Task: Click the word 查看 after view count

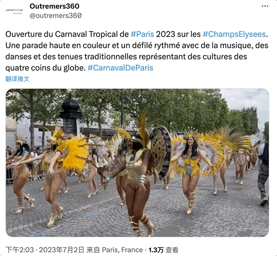Action: [x=172, y=250]
